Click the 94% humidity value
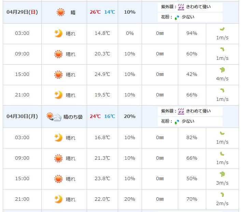The width and height of the screenshot is (241, 212). [192, 33]
